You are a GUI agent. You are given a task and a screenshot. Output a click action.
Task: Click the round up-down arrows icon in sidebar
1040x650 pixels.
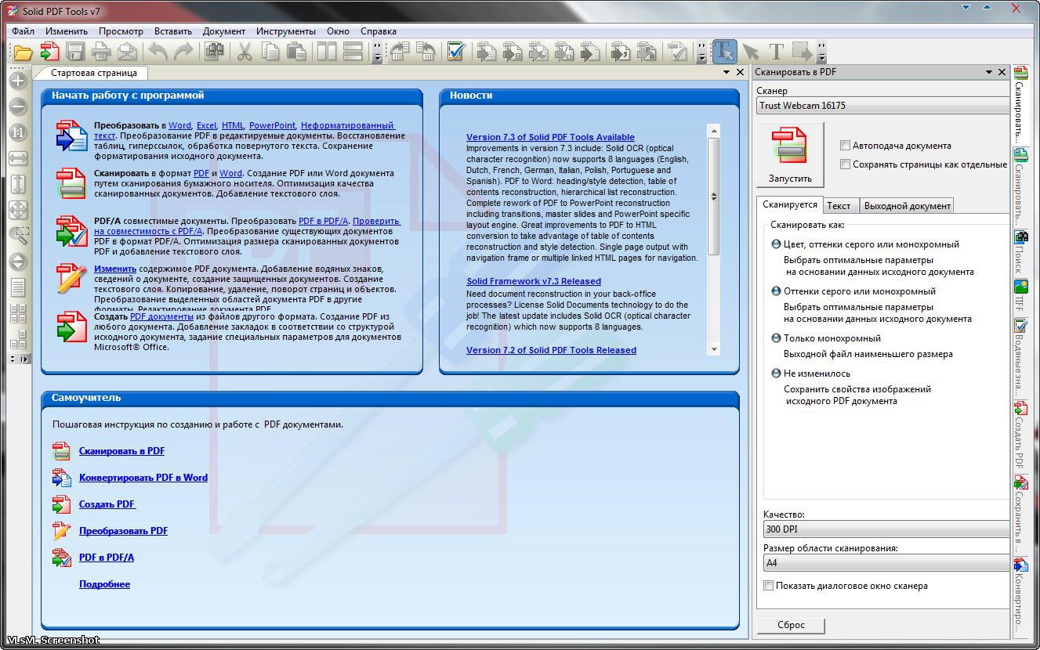pos(18,262)
